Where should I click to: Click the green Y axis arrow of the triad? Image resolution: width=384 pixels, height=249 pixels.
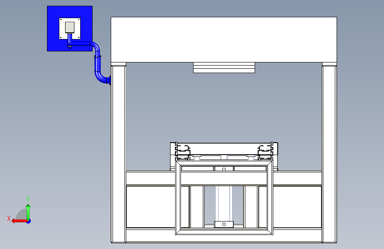click(x=28, y=212)
